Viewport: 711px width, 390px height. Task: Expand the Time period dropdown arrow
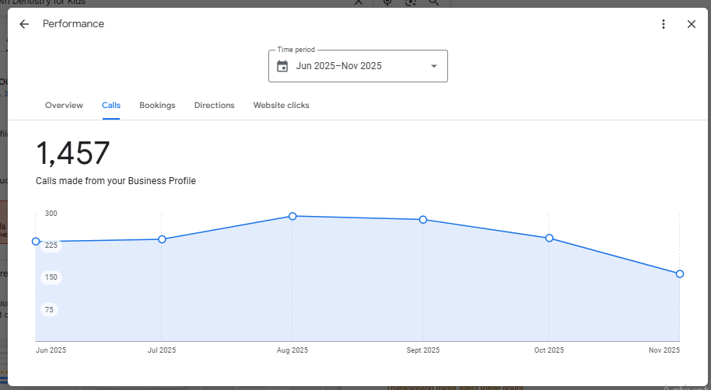(x=434, y=66)
